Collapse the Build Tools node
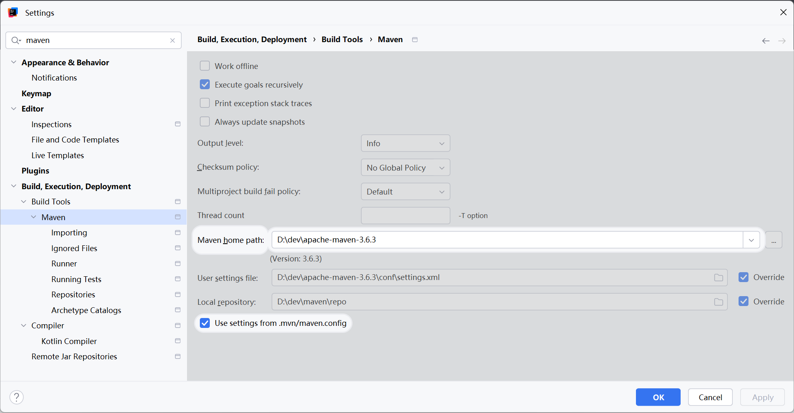The height and width of the screenshot is (413, 794). click(x=24, y=202)
